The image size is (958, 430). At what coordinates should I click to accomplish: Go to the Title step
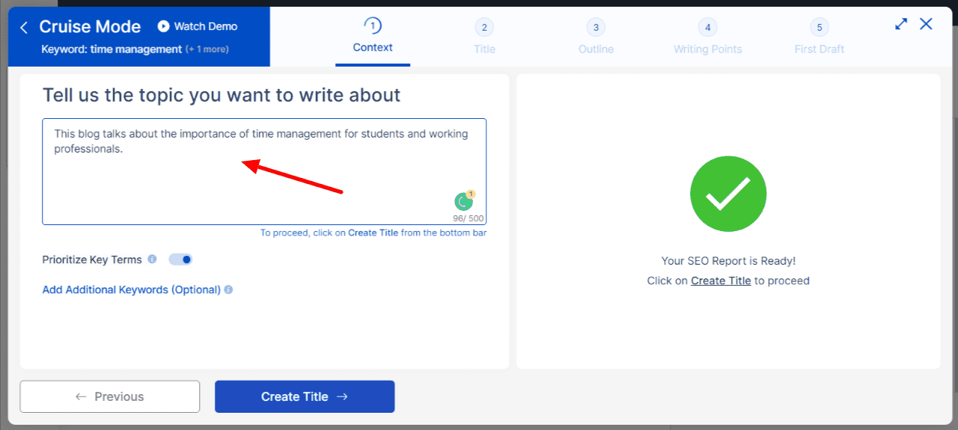(x=484, y=37)
